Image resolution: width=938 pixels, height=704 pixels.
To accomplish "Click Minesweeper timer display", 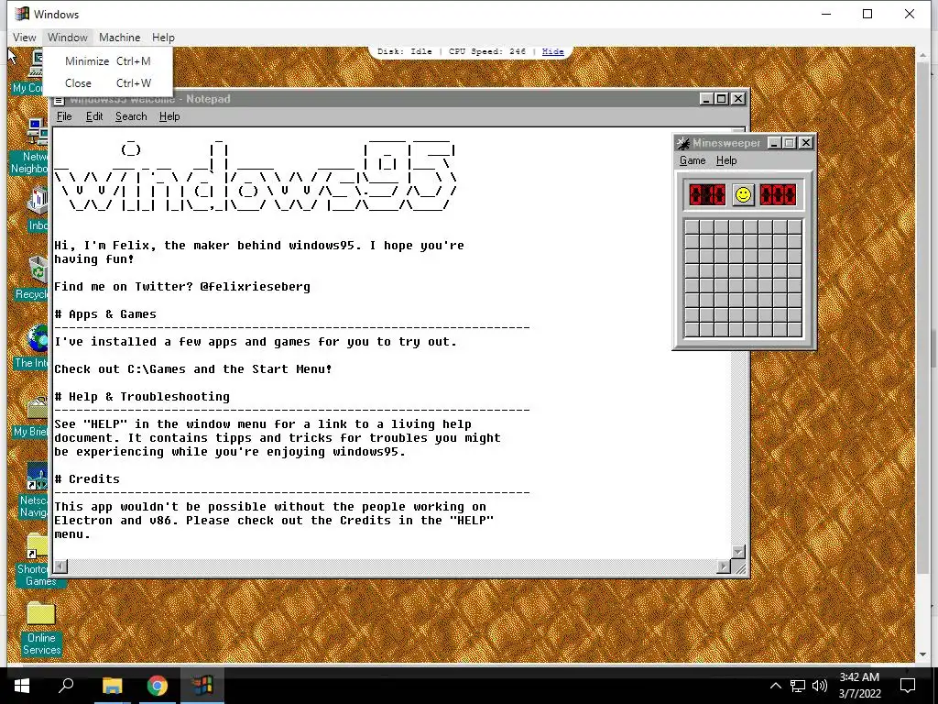I will pos(778,194).
